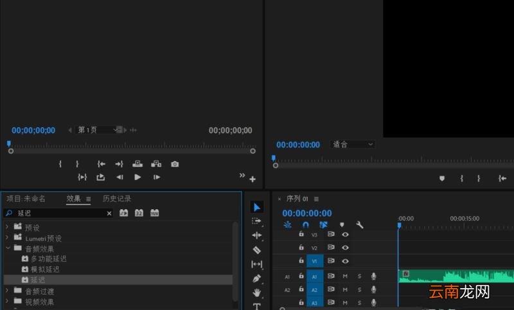Add marker in Program monitor

point(442,178)
